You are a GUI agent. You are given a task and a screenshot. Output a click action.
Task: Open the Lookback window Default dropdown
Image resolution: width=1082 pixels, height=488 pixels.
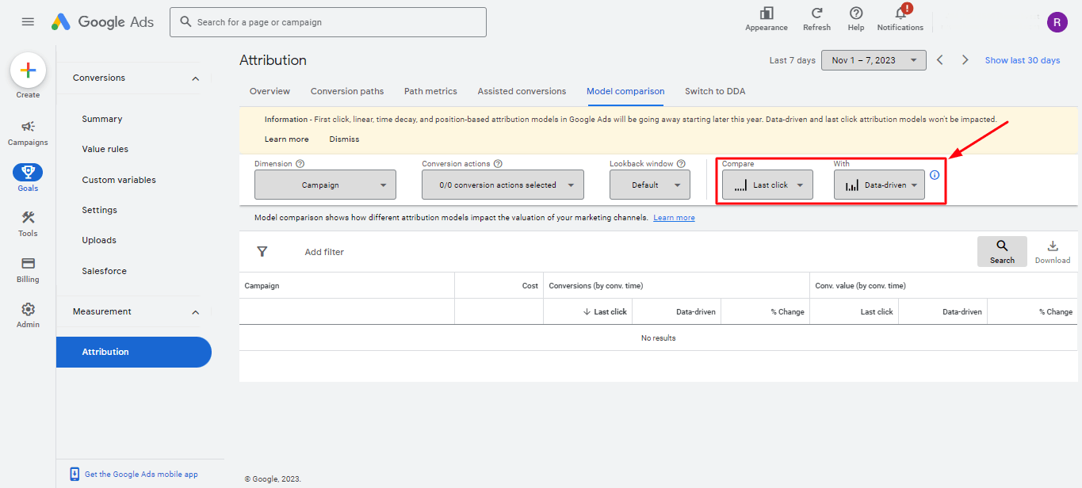(x=650, y=185)
